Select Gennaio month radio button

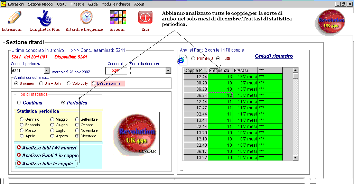pos(22,119)
